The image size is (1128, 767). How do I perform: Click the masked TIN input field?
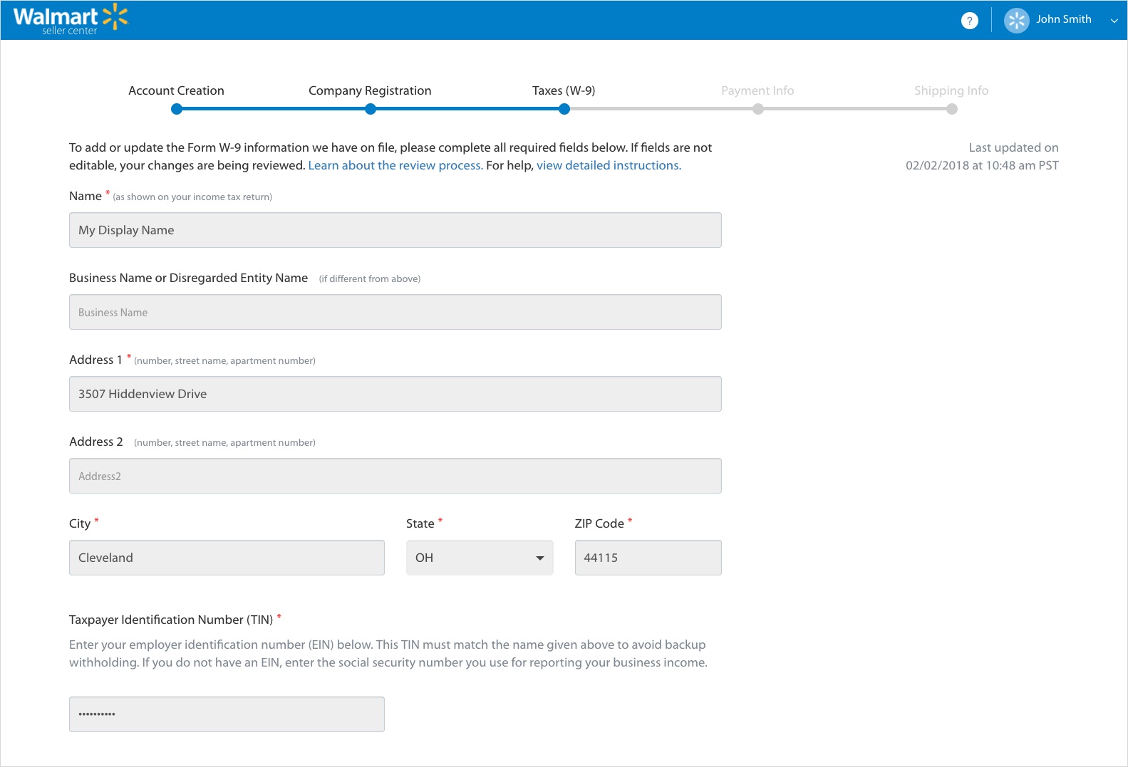point(227,714)
